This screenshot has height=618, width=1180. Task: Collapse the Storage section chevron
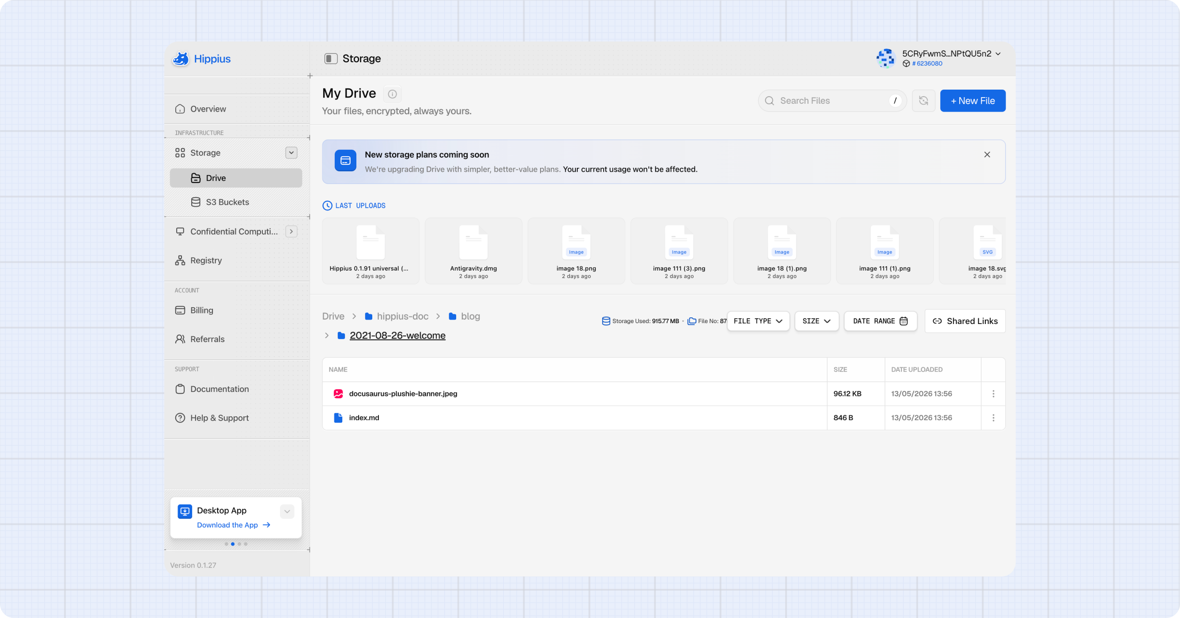(x=291, y=153)
